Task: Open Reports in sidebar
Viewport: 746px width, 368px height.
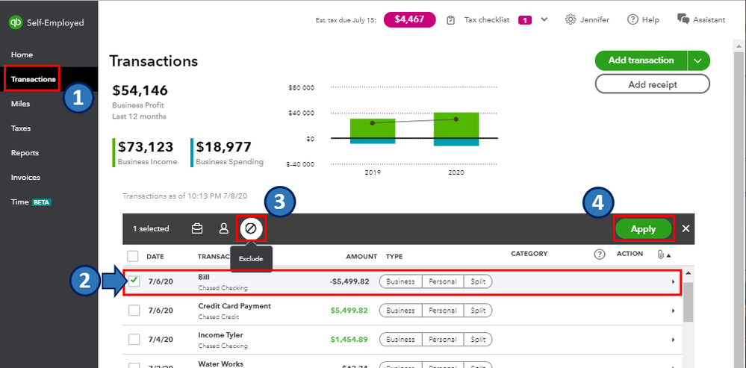Action: (25, 153)
